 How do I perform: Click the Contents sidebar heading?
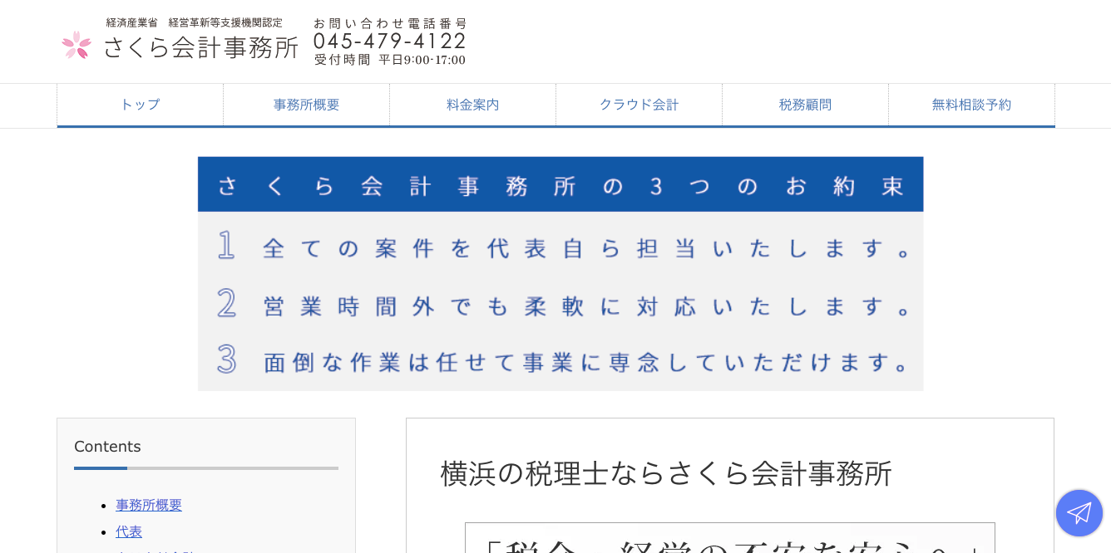pyautogui.click(x=107, y=447)
